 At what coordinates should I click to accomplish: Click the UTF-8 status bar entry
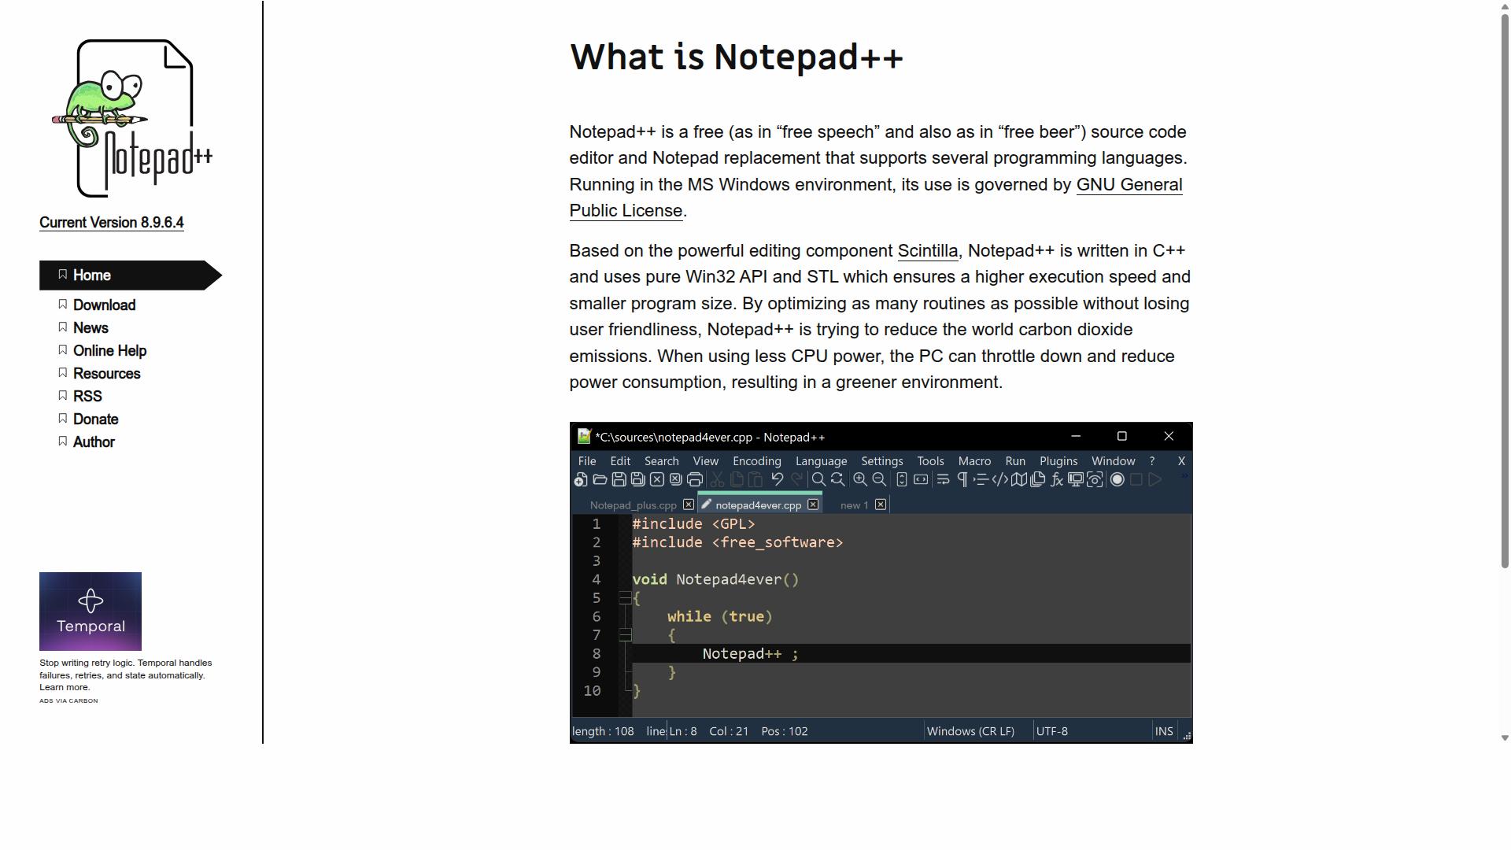[1051, 731]
